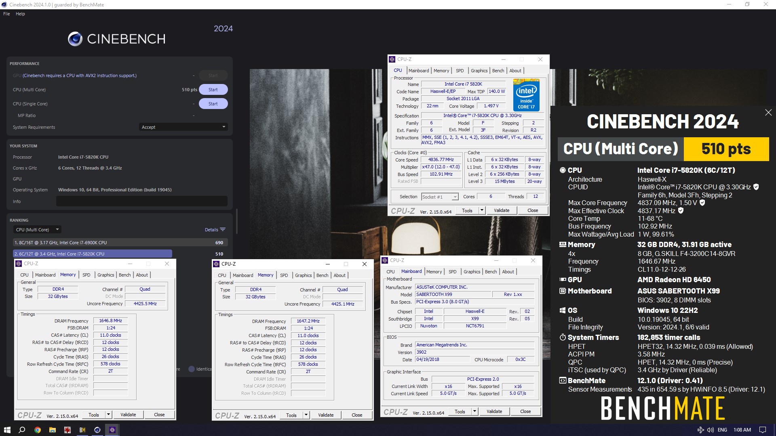Click Close button in the Mainboard CPU-Z window
Image resolution: width=776 pixels, height=436 pixels.
point(525,411)
